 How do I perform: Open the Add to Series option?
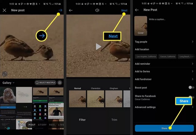click(x=164, y=71)
